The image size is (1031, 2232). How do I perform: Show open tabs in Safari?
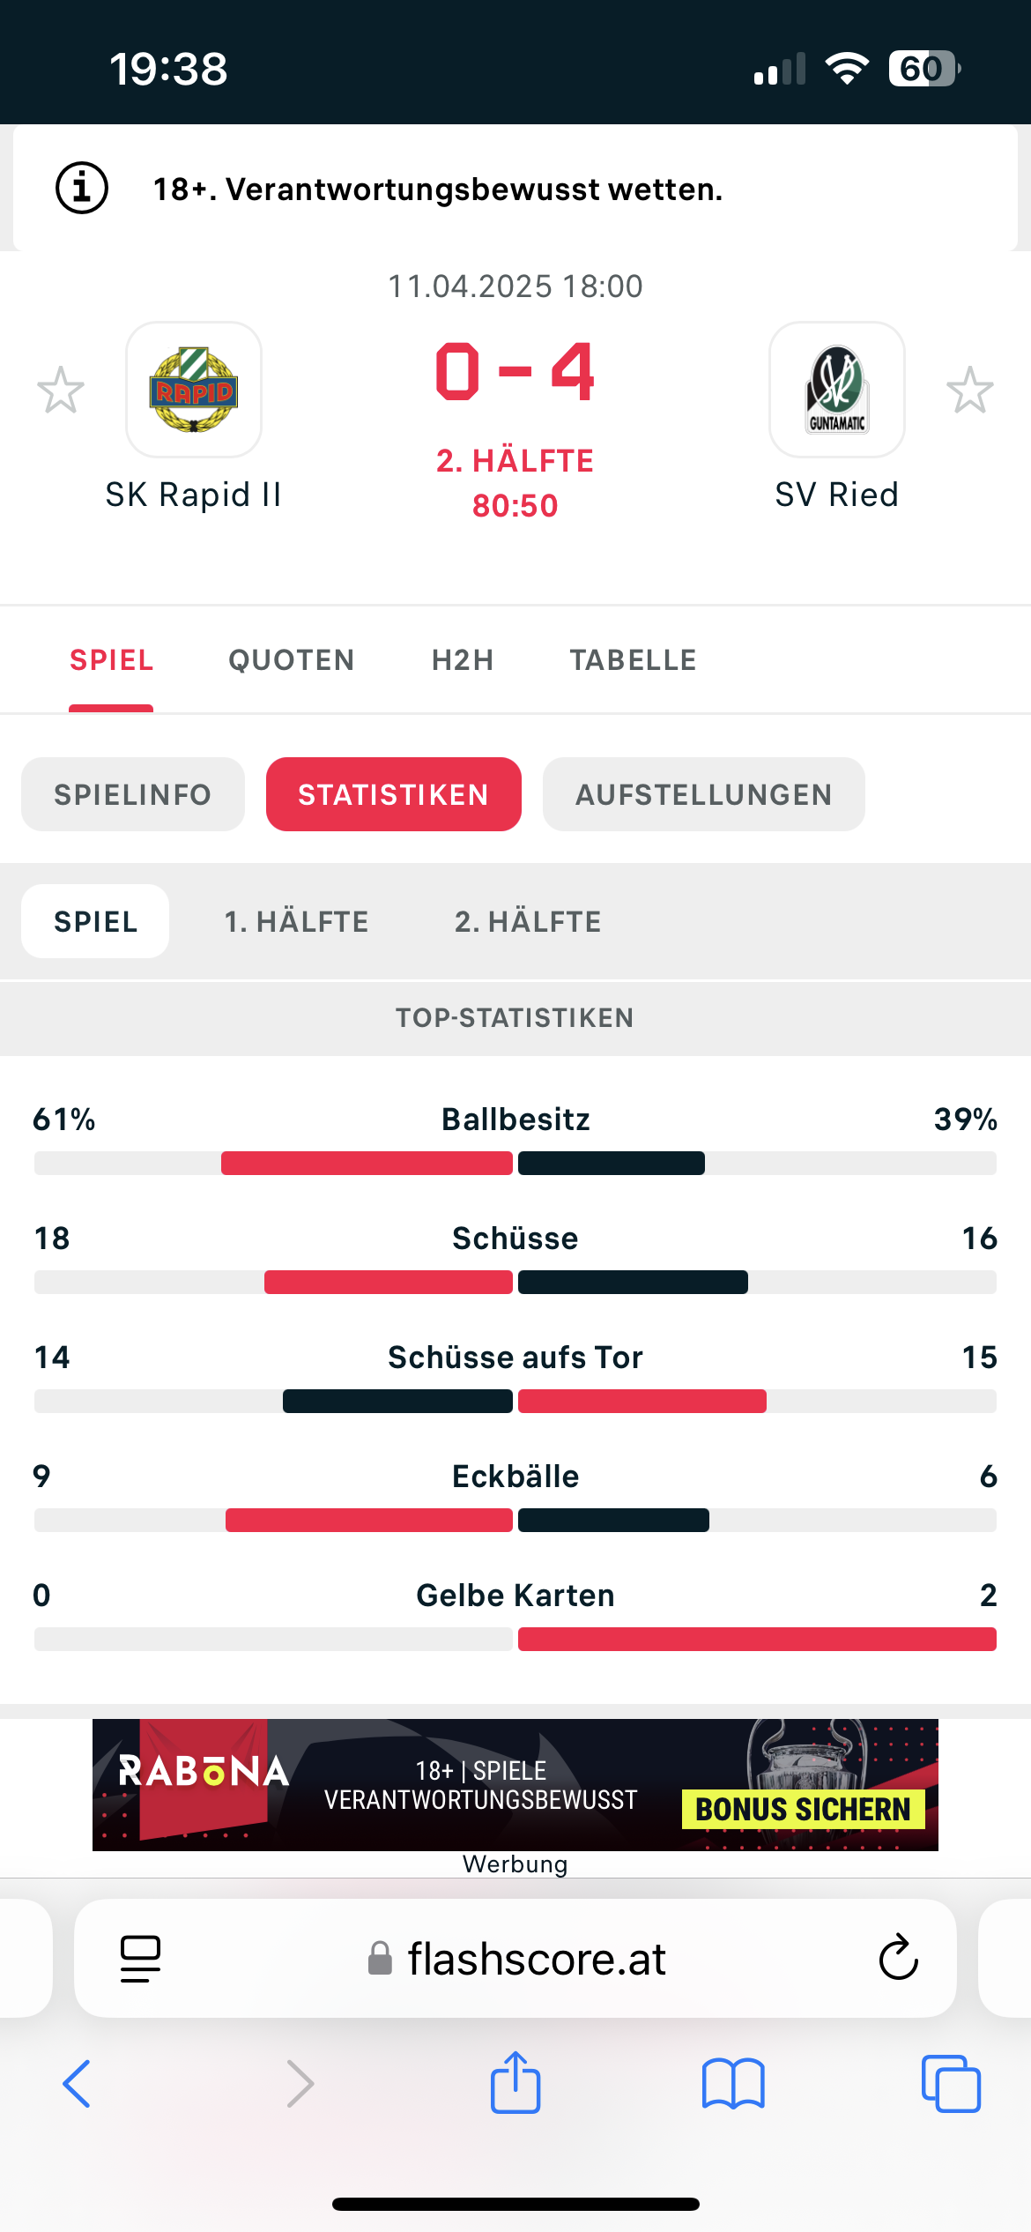tap(951, 2084)
